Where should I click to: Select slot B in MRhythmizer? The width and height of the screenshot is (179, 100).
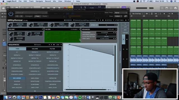point(127,39)
